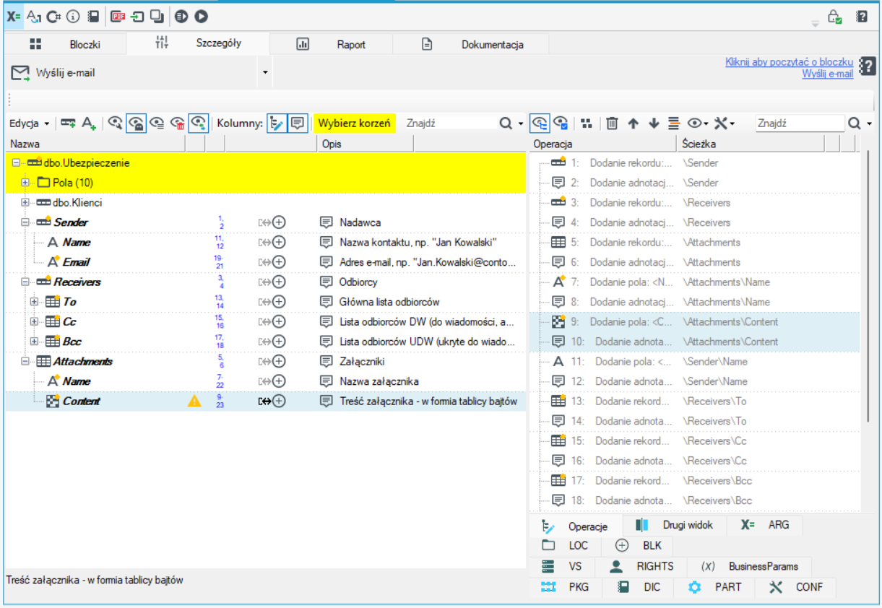
Task: Switch to the Raport tab
Action: point(332,44)
